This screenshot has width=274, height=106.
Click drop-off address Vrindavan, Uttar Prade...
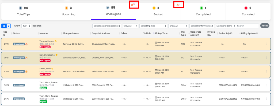(104, 71)
